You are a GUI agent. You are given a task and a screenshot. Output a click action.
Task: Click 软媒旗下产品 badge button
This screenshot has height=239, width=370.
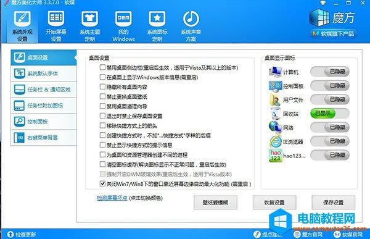pyautogui.click(x=333, y=33)
